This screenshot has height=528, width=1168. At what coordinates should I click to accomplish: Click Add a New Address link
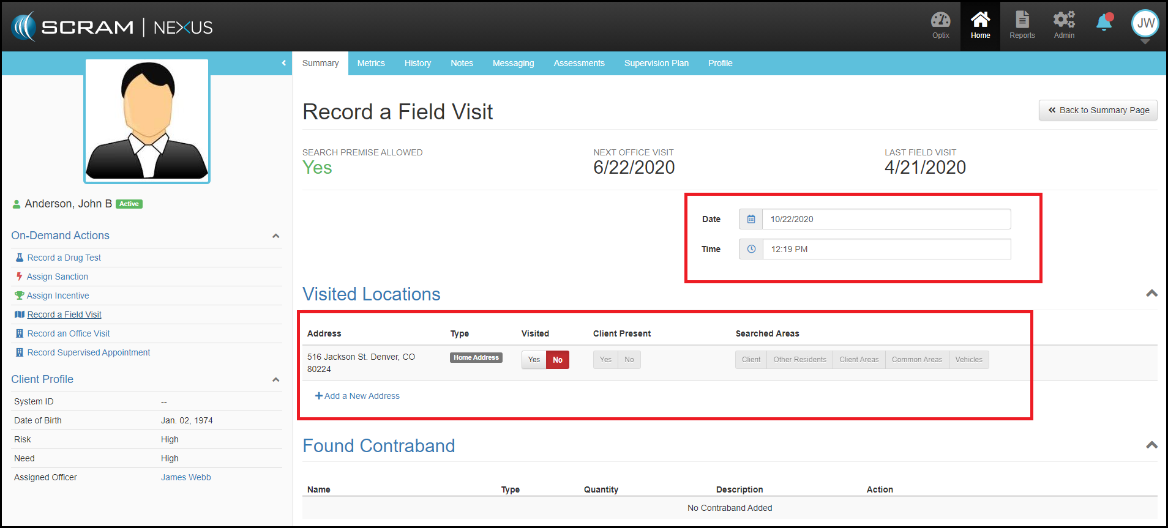(358, 396)
